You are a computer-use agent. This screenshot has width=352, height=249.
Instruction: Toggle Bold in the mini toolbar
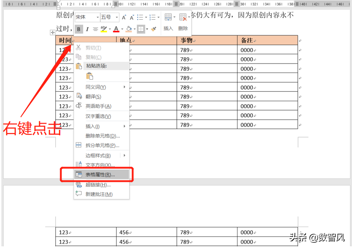tap(79, 29)
